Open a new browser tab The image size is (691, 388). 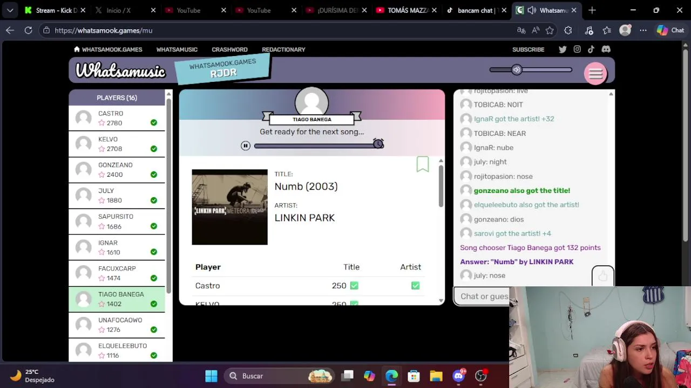coord(592,10)
